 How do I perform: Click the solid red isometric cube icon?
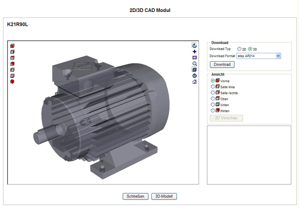click(x=12, y=82)
